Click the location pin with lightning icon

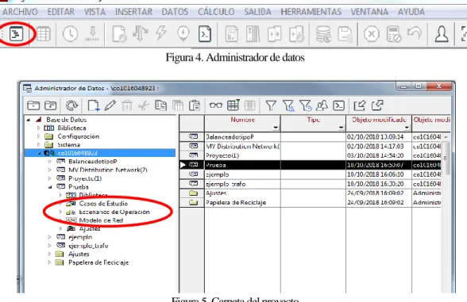coord(183,33)
